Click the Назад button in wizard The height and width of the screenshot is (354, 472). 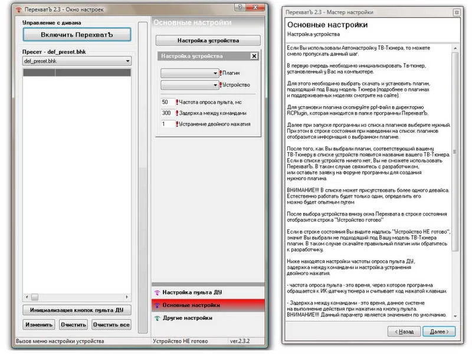tap(404, 332)
